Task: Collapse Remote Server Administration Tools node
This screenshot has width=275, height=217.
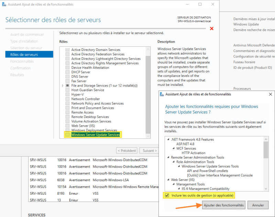Action: click(167, 158)
